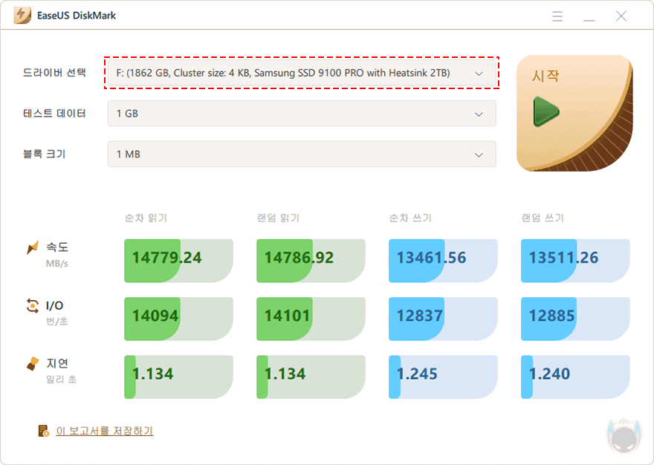Click the 순차 읽기 column header
Screen dimensions: 654x465
point(146,218)
